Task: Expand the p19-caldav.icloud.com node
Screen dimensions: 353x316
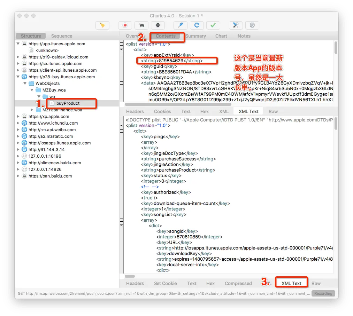Action: click(x=18, y=57)
